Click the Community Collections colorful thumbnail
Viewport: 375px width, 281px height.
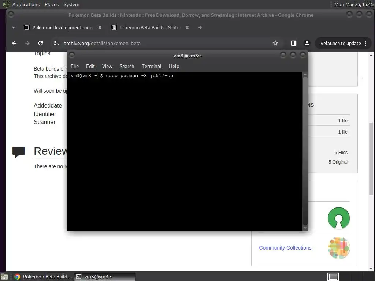339,248
